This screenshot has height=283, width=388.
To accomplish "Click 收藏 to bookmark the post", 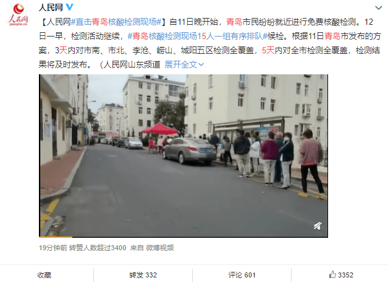I will click(44, 275).
